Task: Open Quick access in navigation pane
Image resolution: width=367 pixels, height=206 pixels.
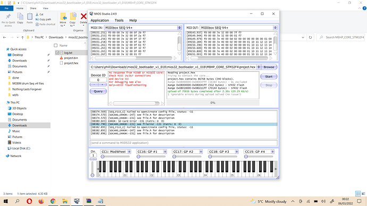Action: [18, 49]
